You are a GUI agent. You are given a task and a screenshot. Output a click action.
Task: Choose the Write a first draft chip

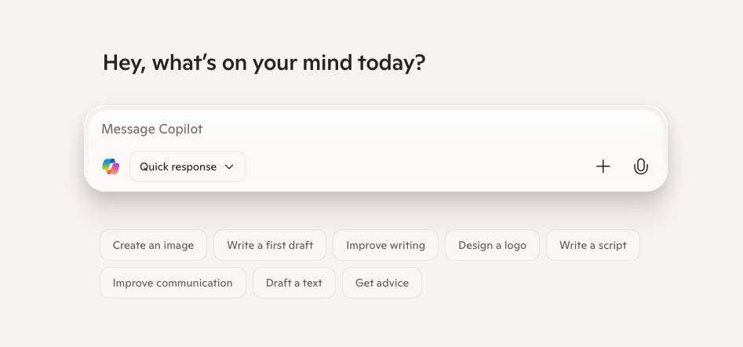point(270,245)
